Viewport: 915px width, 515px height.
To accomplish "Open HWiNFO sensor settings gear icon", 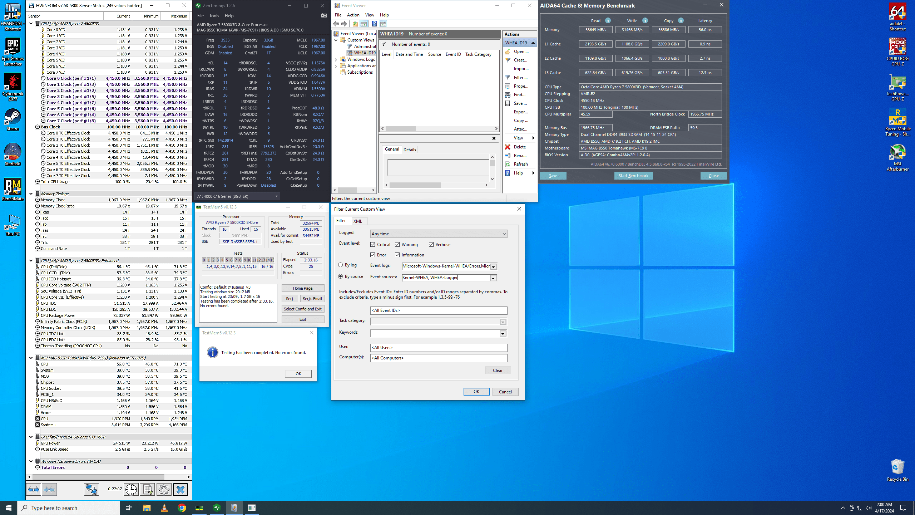I will coord(164,490).
